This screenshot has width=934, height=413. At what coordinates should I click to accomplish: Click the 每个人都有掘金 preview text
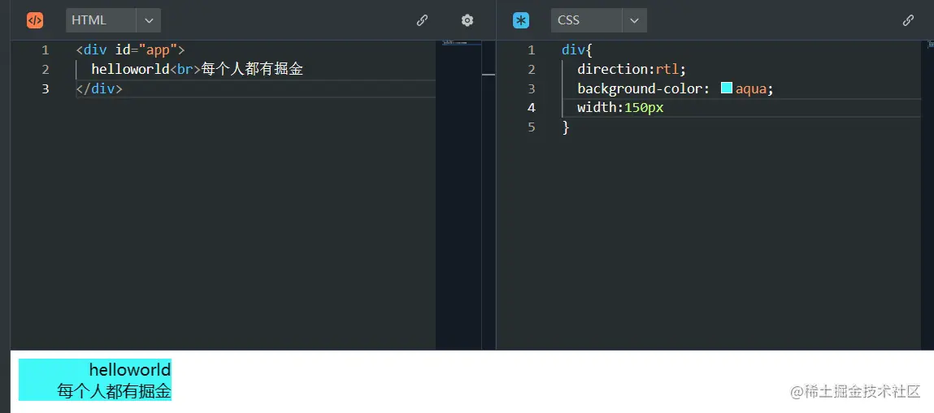click(x=115, y=391)
